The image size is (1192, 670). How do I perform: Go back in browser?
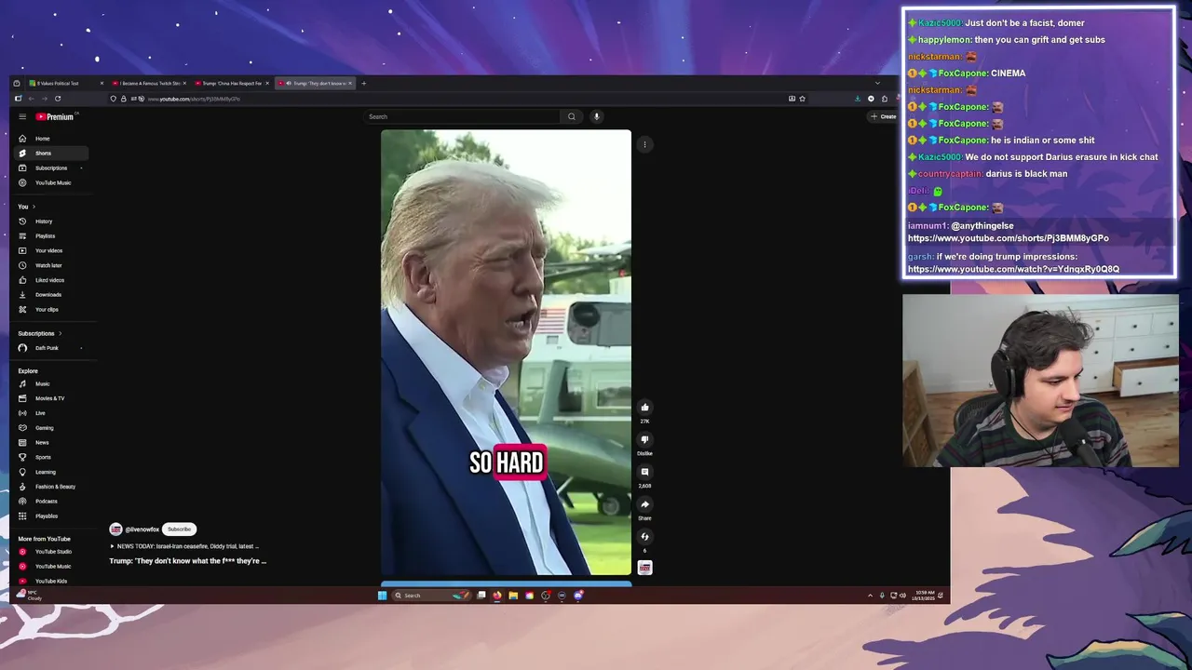click(x=31, y=99)
